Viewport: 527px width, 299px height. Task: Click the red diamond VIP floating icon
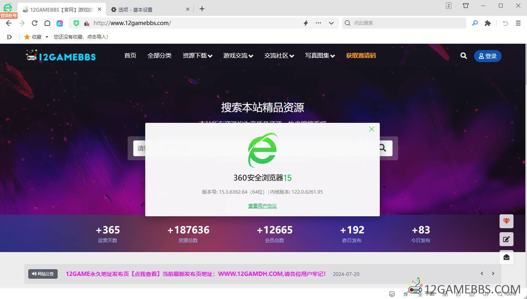[x=506, y=221]
